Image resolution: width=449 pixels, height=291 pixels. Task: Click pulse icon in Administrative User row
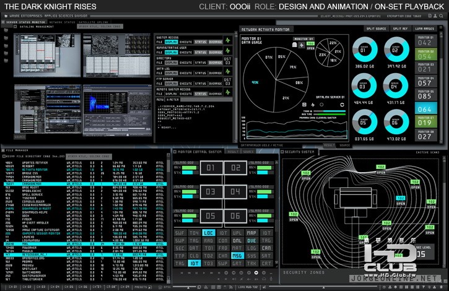coord(228,50)
